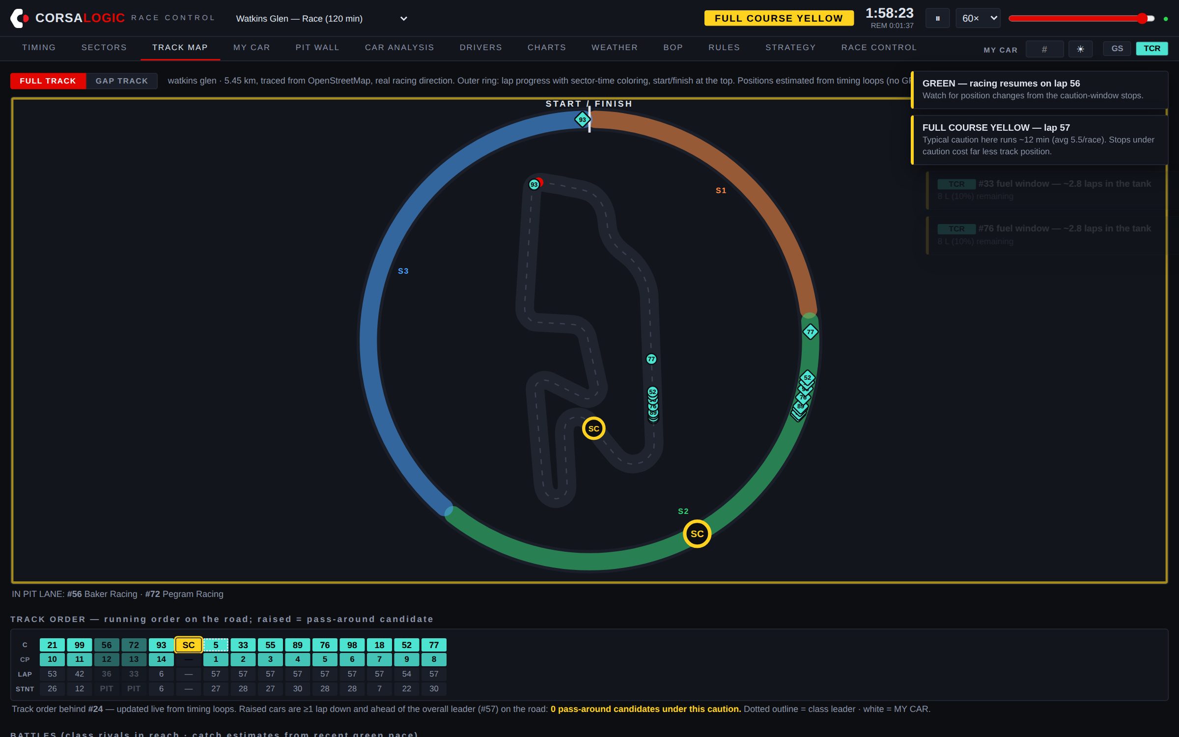Select car 55 in track order

tap(270, 645)
